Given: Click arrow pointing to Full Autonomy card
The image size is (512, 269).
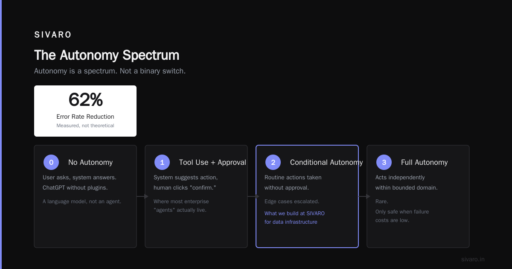Looking at the screenshot, I should click(x=364, y=196).
